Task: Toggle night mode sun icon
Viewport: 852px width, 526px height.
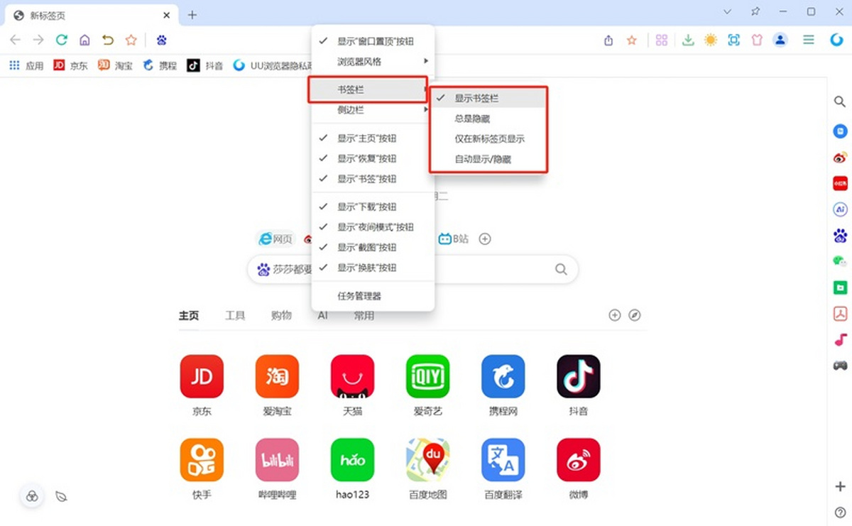Action: 711,40
